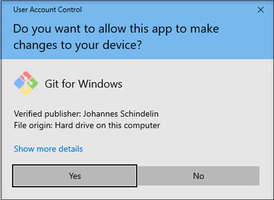Viewport: 274px width, 200px height.
Task: Choose No to deny the app
Action: coord(198,176)
